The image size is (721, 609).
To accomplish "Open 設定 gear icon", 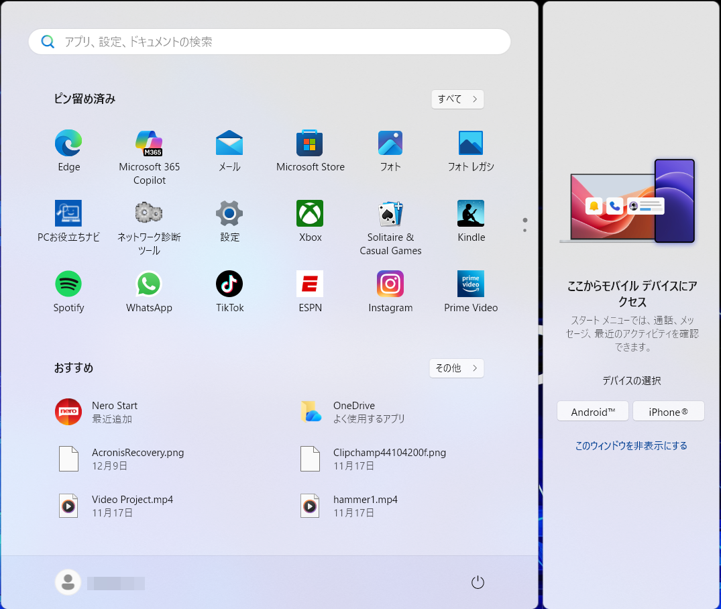I will (x=229, y=221).
